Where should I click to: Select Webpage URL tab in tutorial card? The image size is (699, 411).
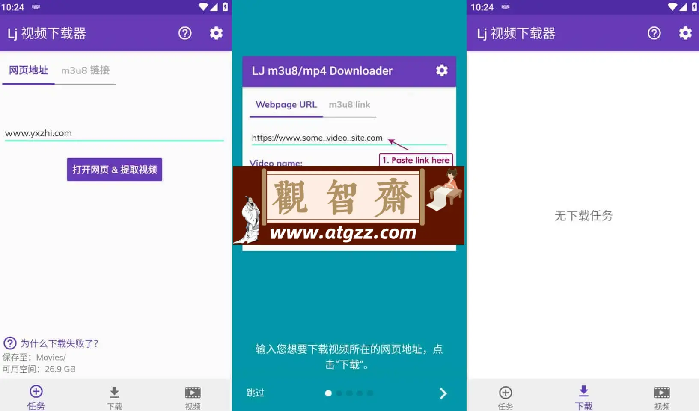click(x=286, y=105)
